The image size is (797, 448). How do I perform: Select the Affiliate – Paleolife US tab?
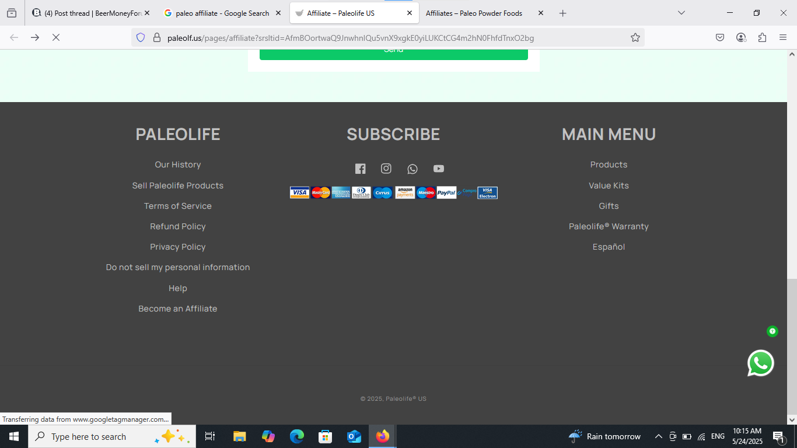point(354,13)
